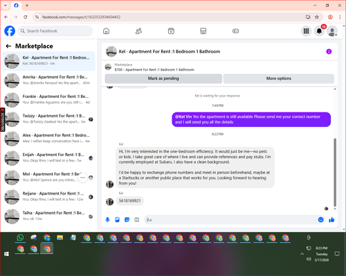Open the Friends icon in top navigation
Screen dimensions: 346x276
point(138,31)
